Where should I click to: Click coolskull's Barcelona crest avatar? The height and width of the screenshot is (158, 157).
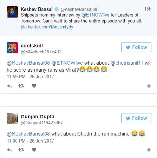coord(12,48)
